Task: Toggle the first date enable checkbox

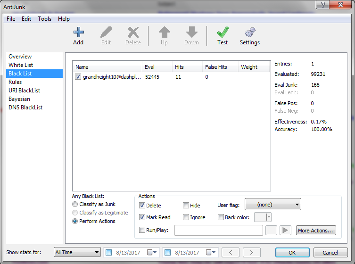Action: pos(109,252)
